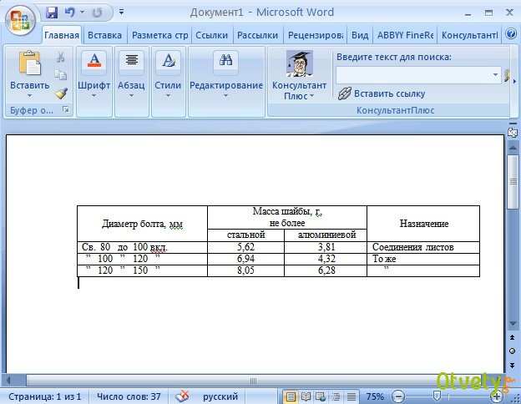Viewport: 521px width, 404px height.
Task: Undo the last action
Action: 69,13
